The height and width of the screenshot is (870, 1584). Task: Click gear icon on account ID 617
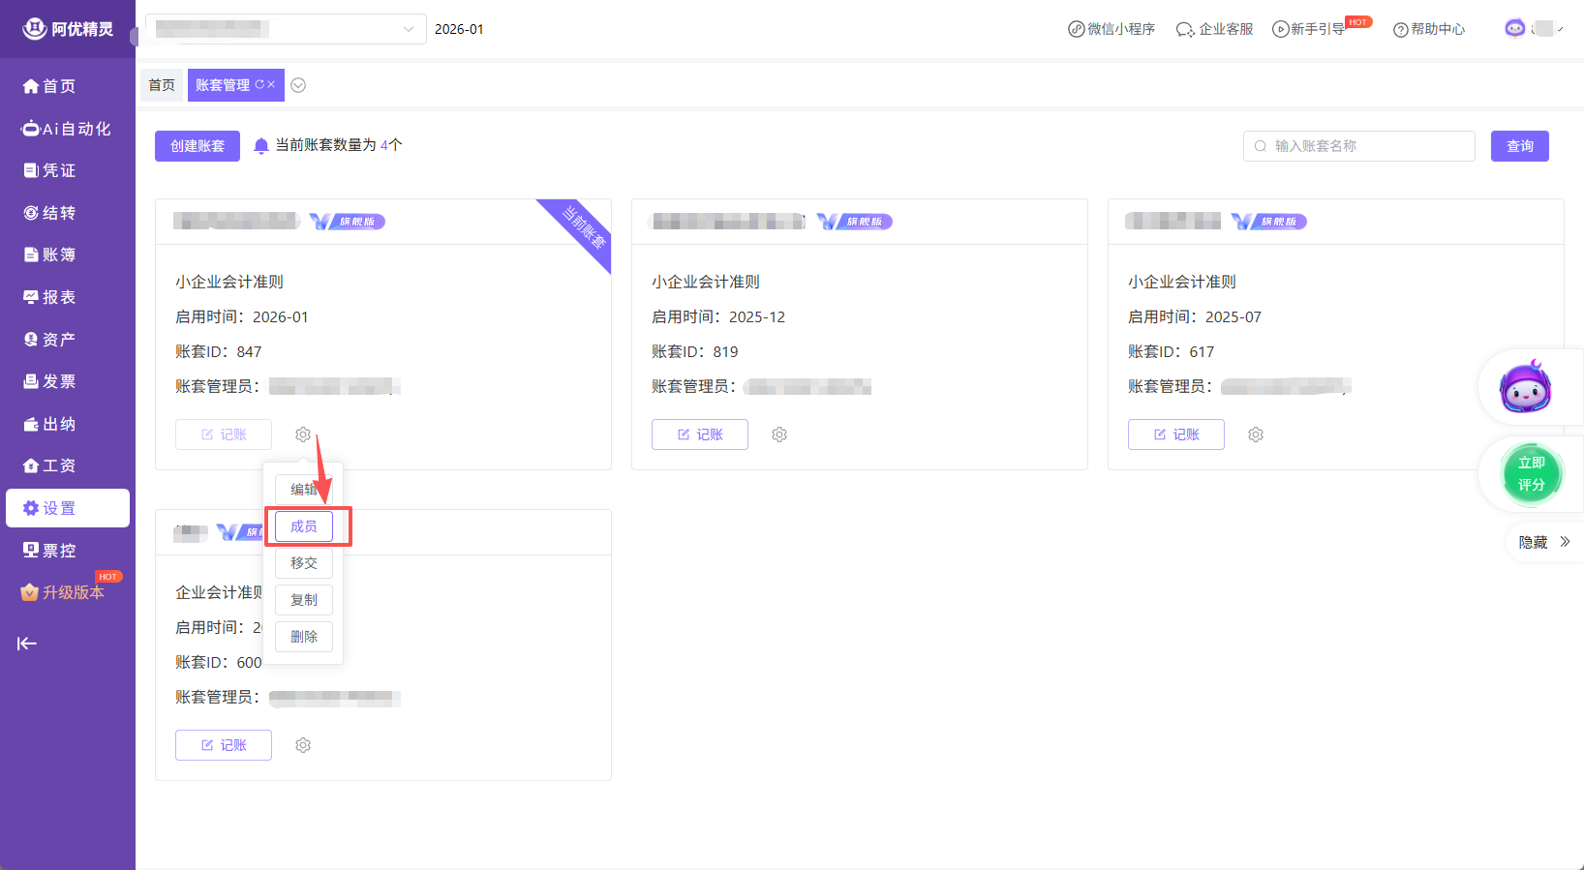(x=1256, y=435)
